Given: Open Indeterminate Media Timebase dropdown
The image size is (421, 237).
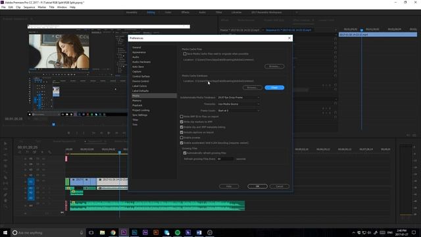Looking at the screenshot, I should coord(238,97).
